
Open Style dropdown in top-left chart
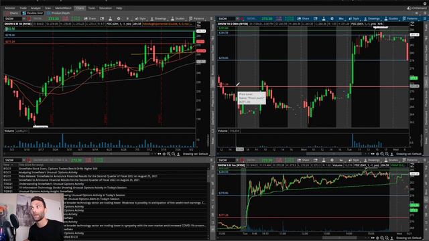[x=140, y=19]
